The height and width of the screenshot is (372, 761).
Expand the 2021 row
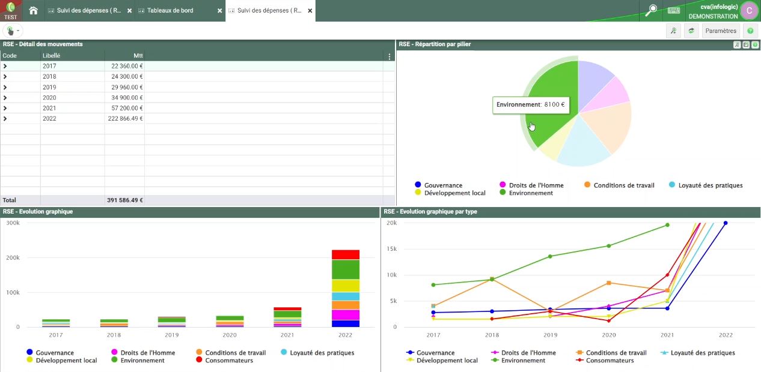tap(5, 108)
